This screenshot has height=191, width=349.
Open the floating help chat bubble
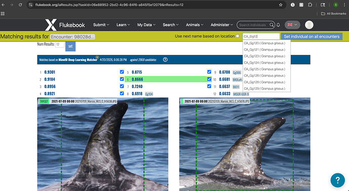coord(337,180)
